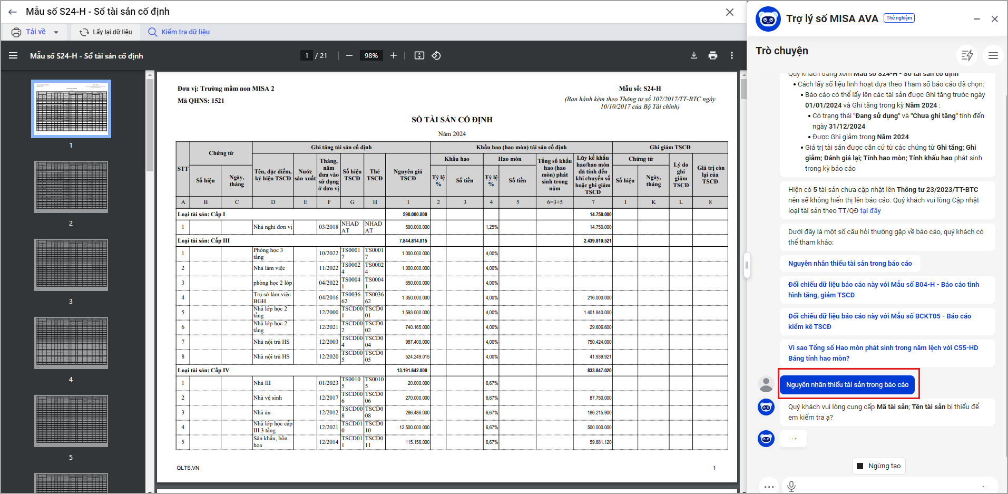
Task: Click the thumbnail panel scrollbar
Action: click(150, 127)
